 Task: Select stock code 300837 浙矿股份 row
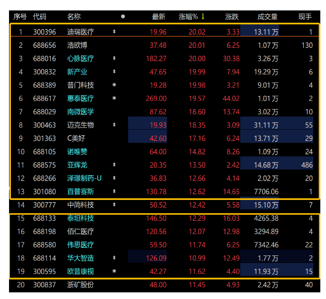tap(45, 285)
